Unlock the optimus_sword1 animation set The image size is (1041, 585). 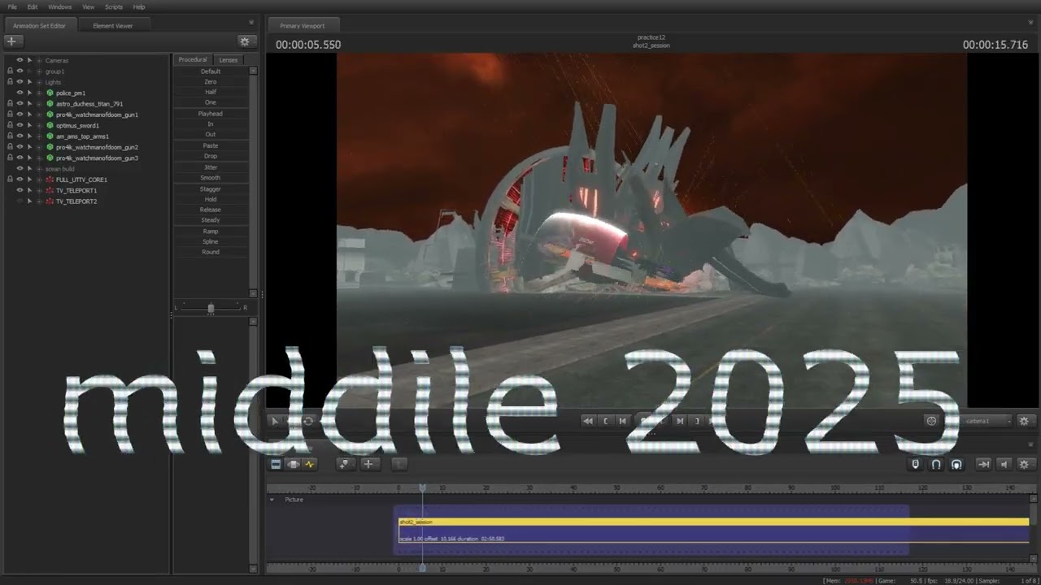[x=10, y=125]
